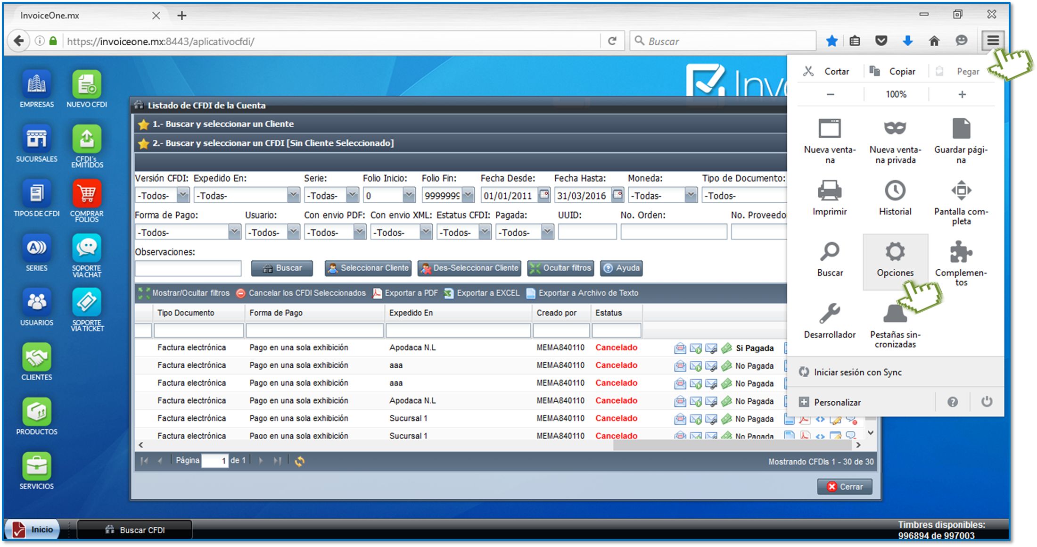Click the downloads arrow icon
1037x547 pixels.
pyautogui.click(x=908, y=41)
